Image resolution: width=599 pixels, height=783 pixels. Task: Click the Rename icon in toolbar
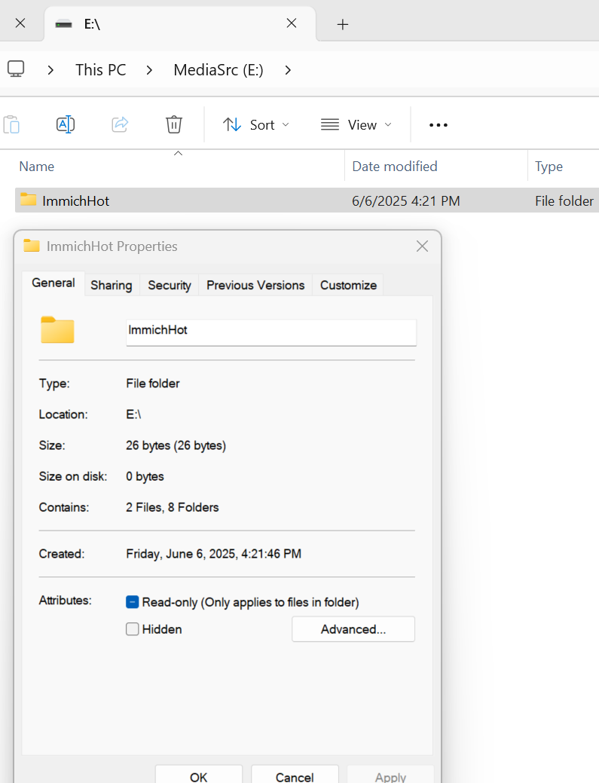click(66, 124)
